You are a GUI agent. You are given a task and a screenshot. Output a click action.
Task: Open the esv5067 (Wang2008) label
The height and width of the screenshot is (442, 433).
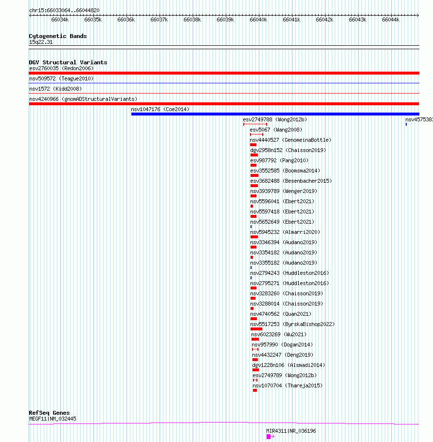276,130
